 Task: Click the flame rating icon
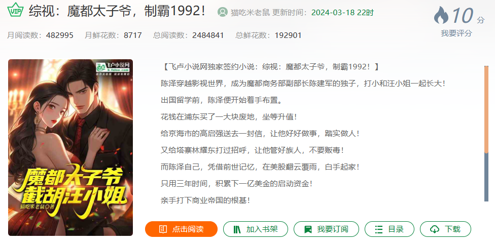click(441, 15)
